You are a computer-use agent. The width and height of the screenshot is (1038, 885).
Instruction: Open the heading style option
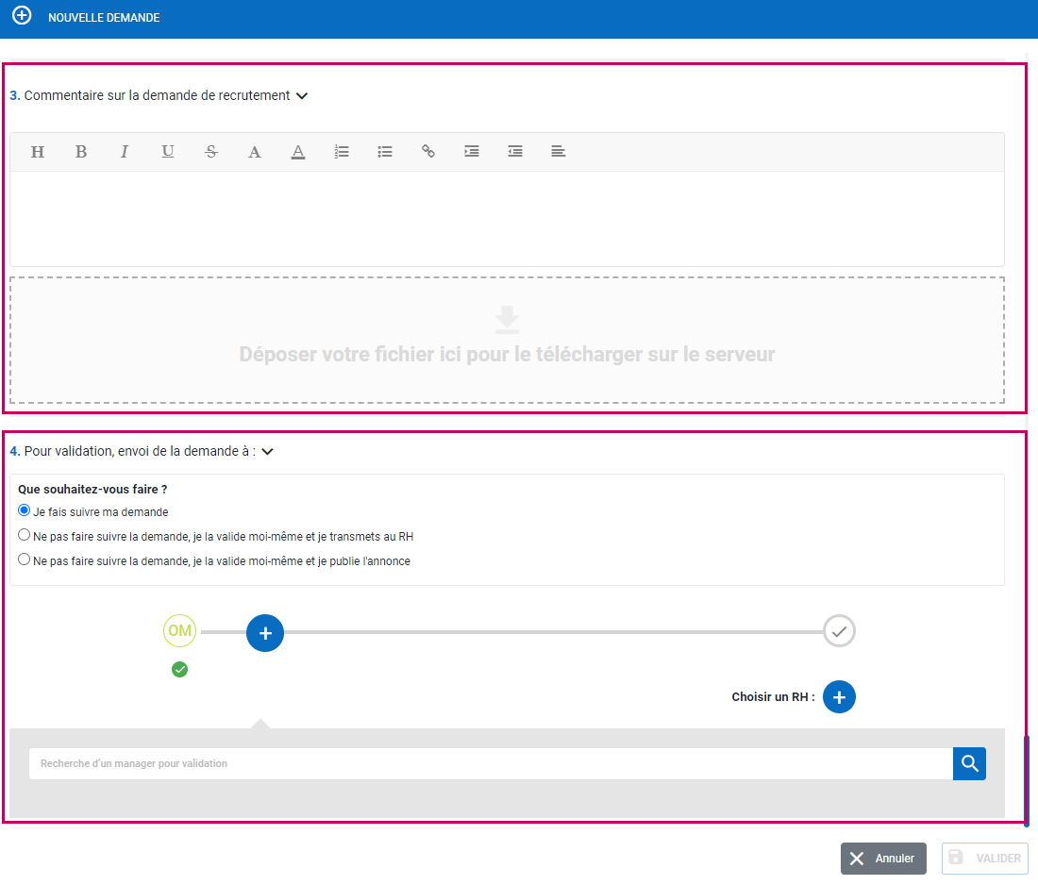38,152
